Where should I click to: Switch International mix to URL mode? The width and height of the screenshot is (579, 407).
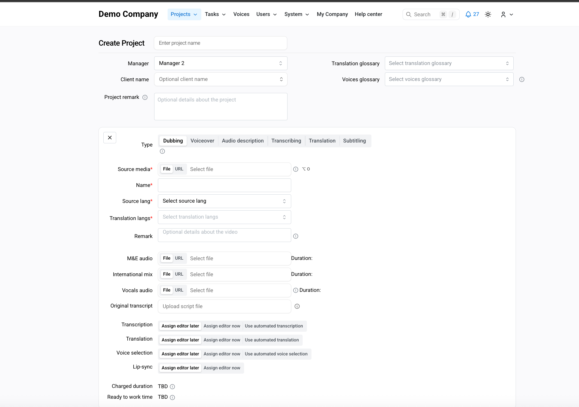tap(179, 274)
